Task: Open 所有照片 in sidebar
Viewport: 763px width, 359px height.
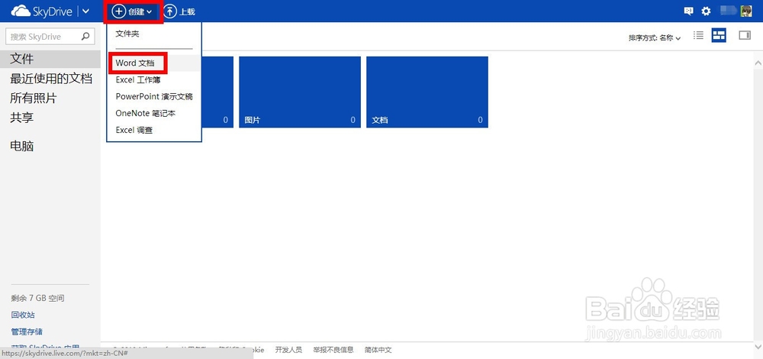Action: click(x=33, y=98)
